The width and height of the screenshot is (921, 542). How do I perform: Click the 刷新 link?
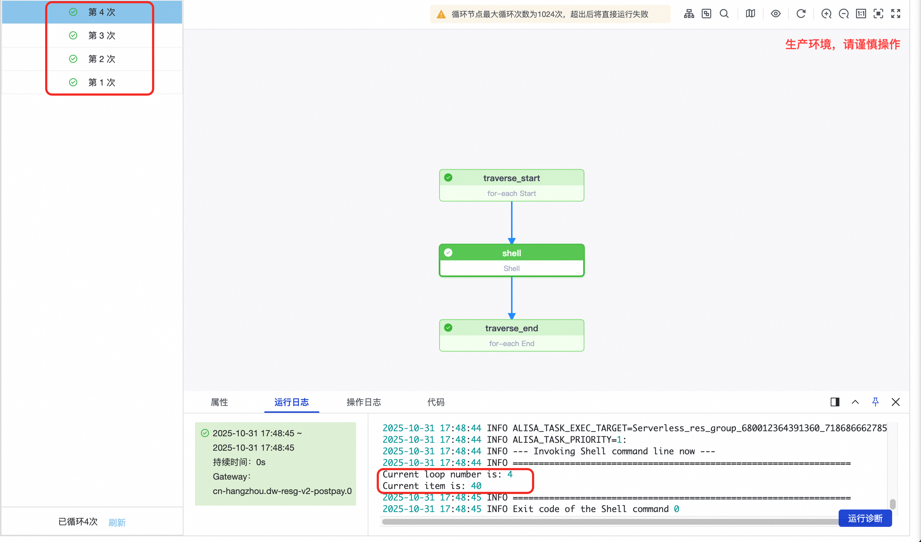click(x=117, y=522)
